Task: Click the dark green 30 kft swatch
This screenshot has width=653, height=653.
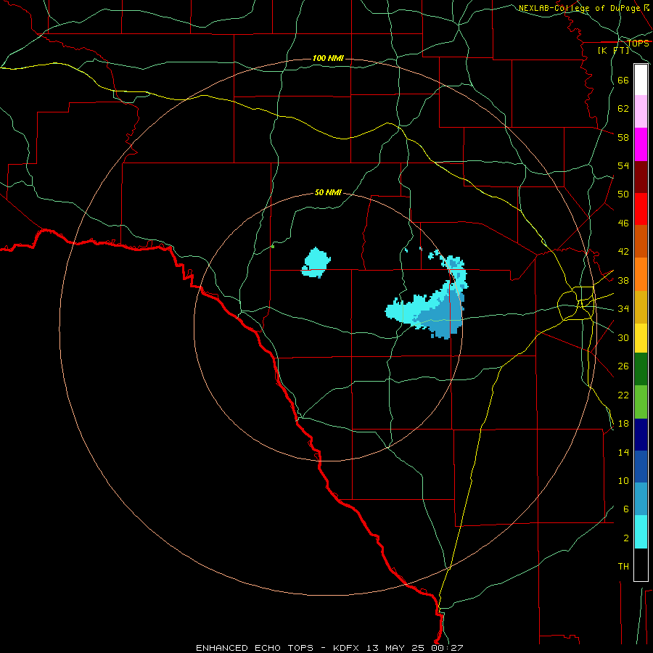Action: (641, 369)
